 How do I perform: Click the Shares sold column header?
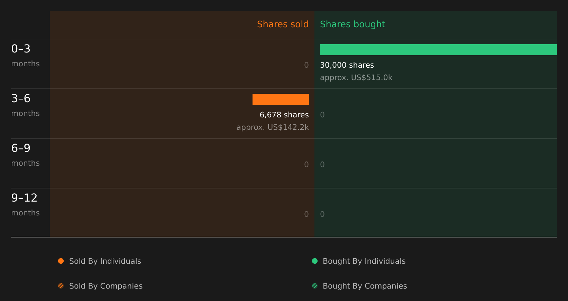pos(283,24)
